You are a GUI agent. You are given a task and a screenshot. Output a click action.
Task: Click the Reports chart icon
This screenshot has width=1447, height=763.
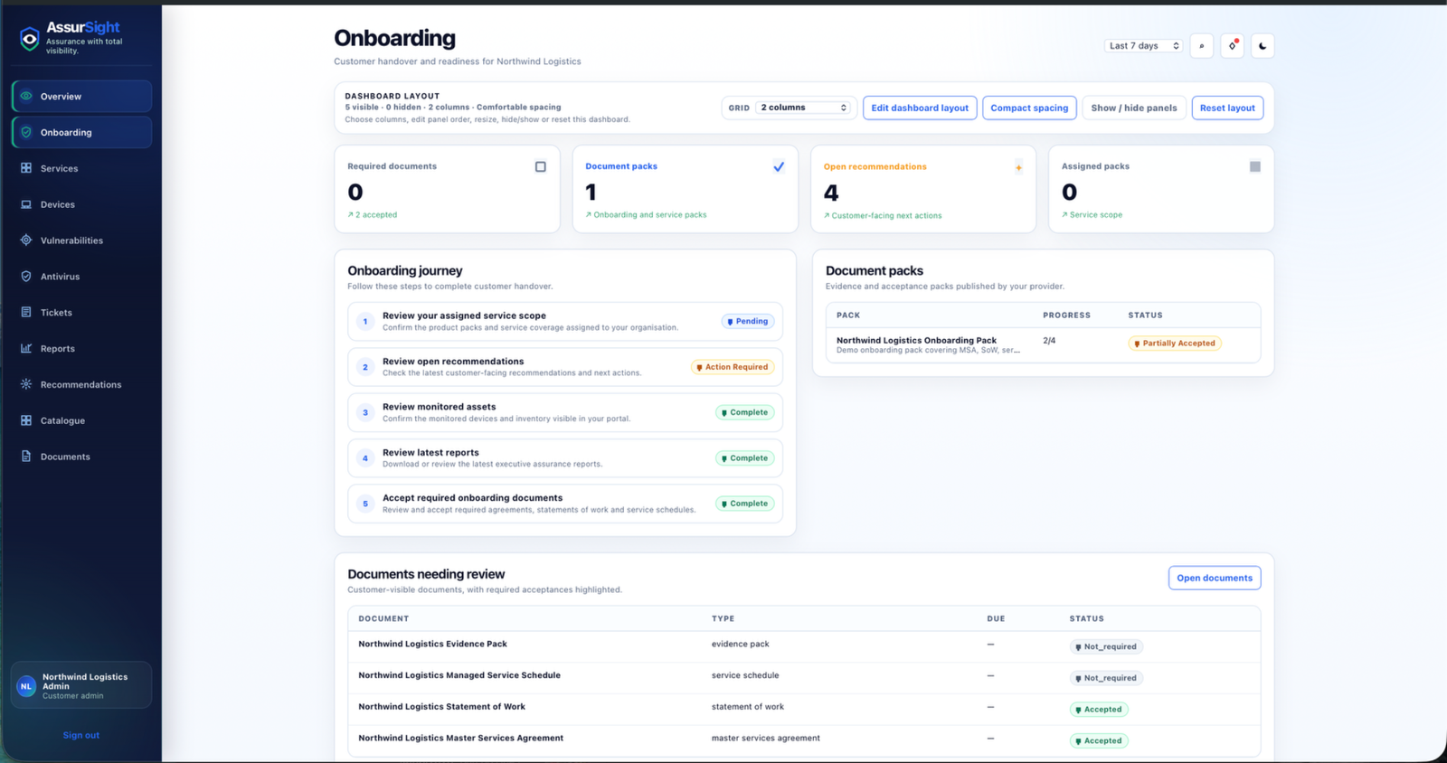point(26,348)
